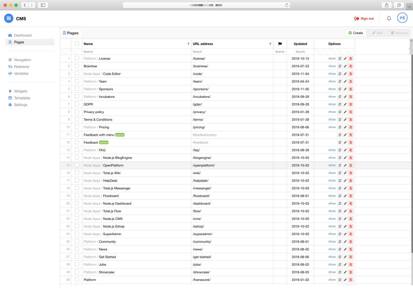Focus the Name search field

[x=137, y=52]
